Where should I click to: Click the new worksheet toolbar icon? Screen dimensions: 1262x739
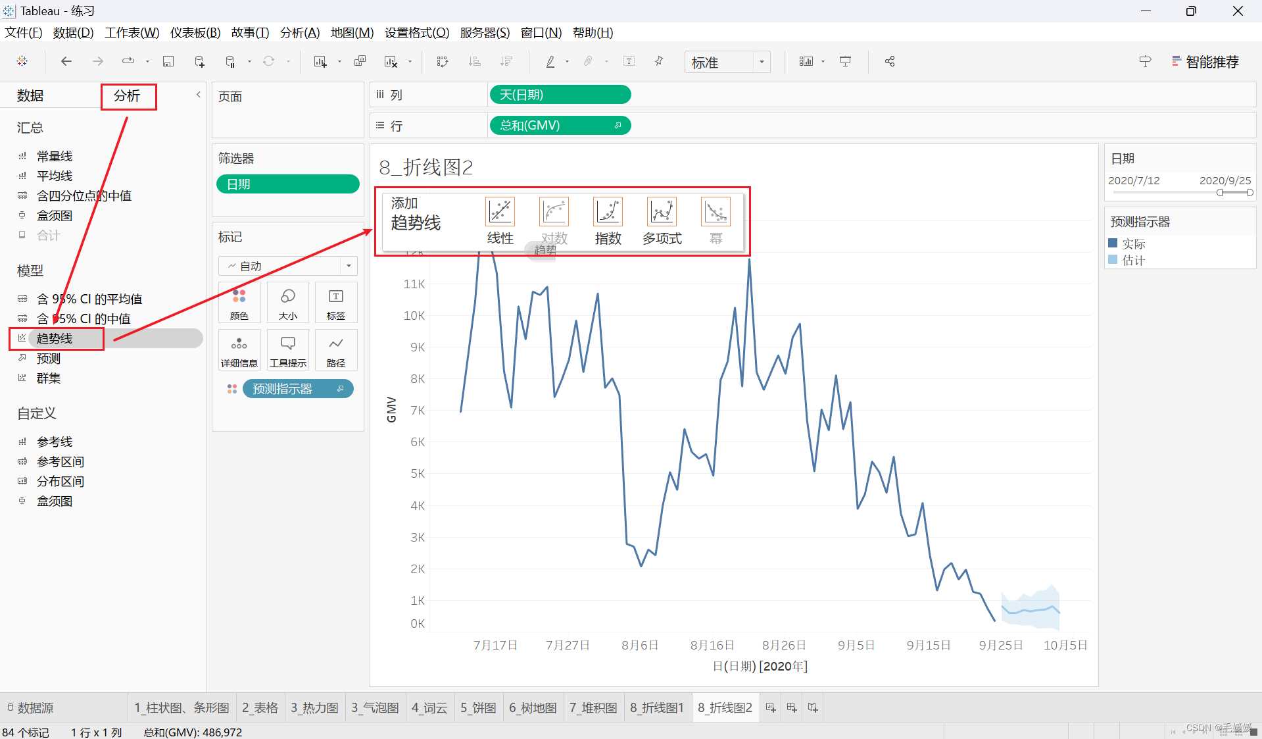[320, 61]
